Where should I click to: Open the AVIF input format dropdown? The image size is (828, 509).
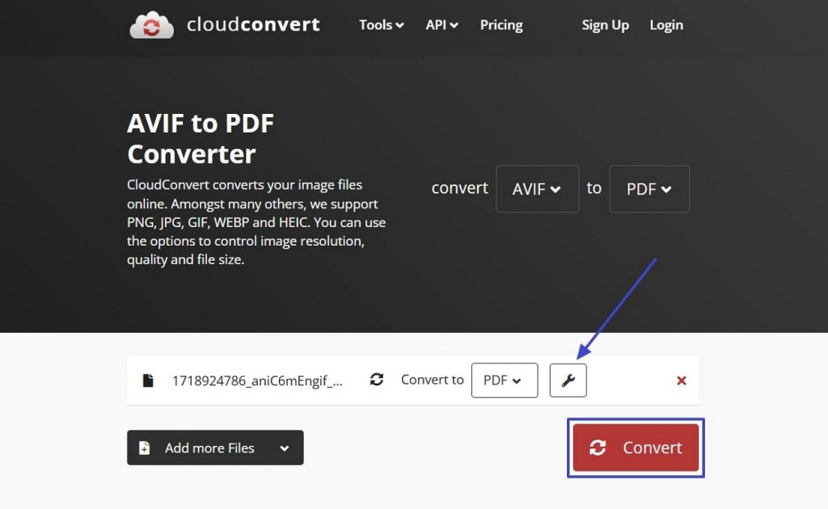click(537, 188)
